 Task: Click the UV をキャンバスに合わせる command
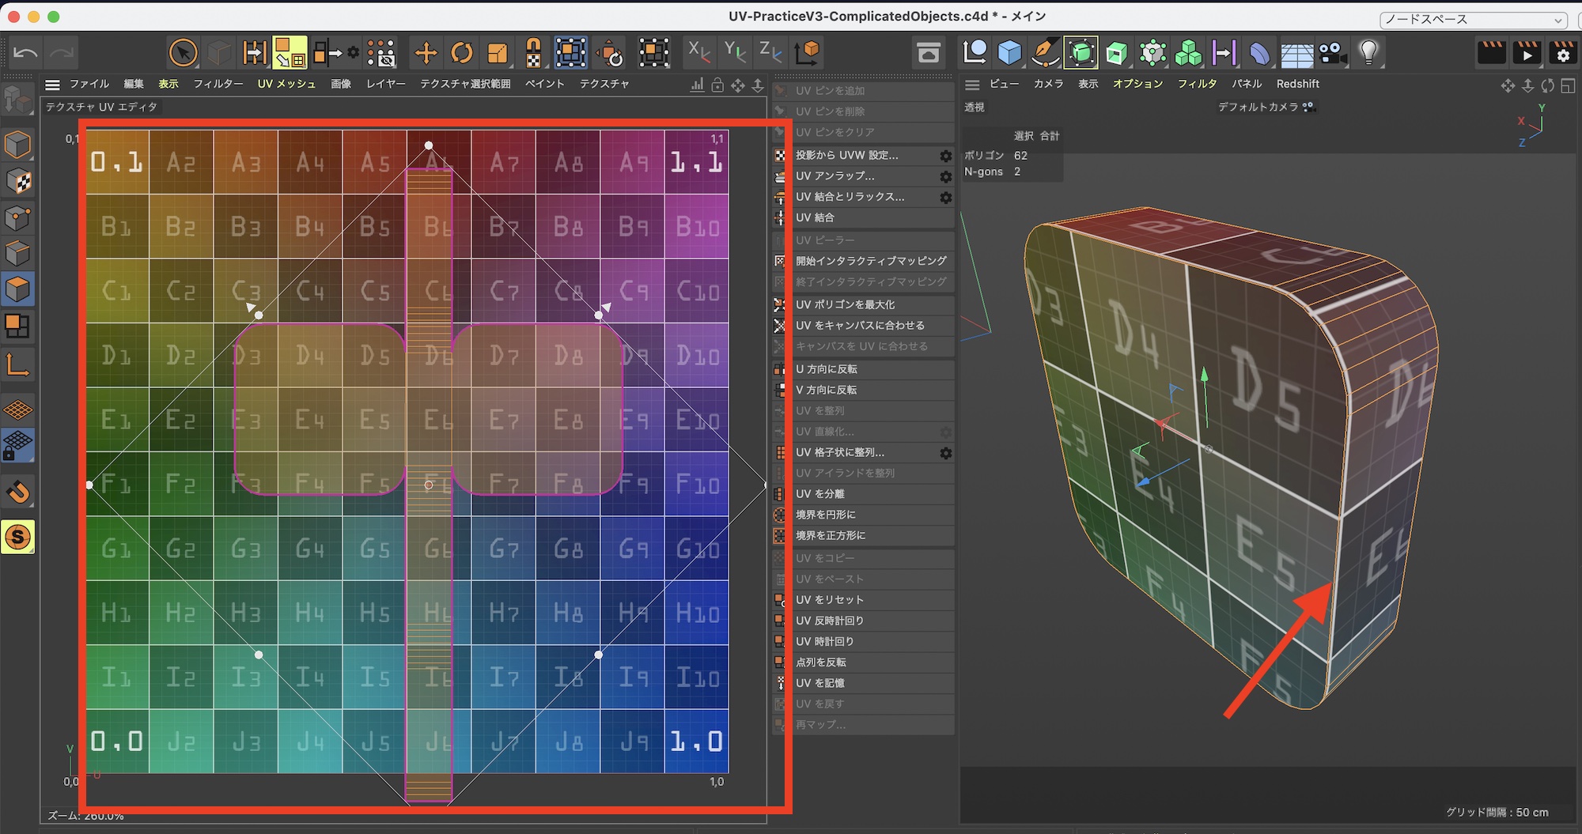pyautogui.click(x=859, y=326)
